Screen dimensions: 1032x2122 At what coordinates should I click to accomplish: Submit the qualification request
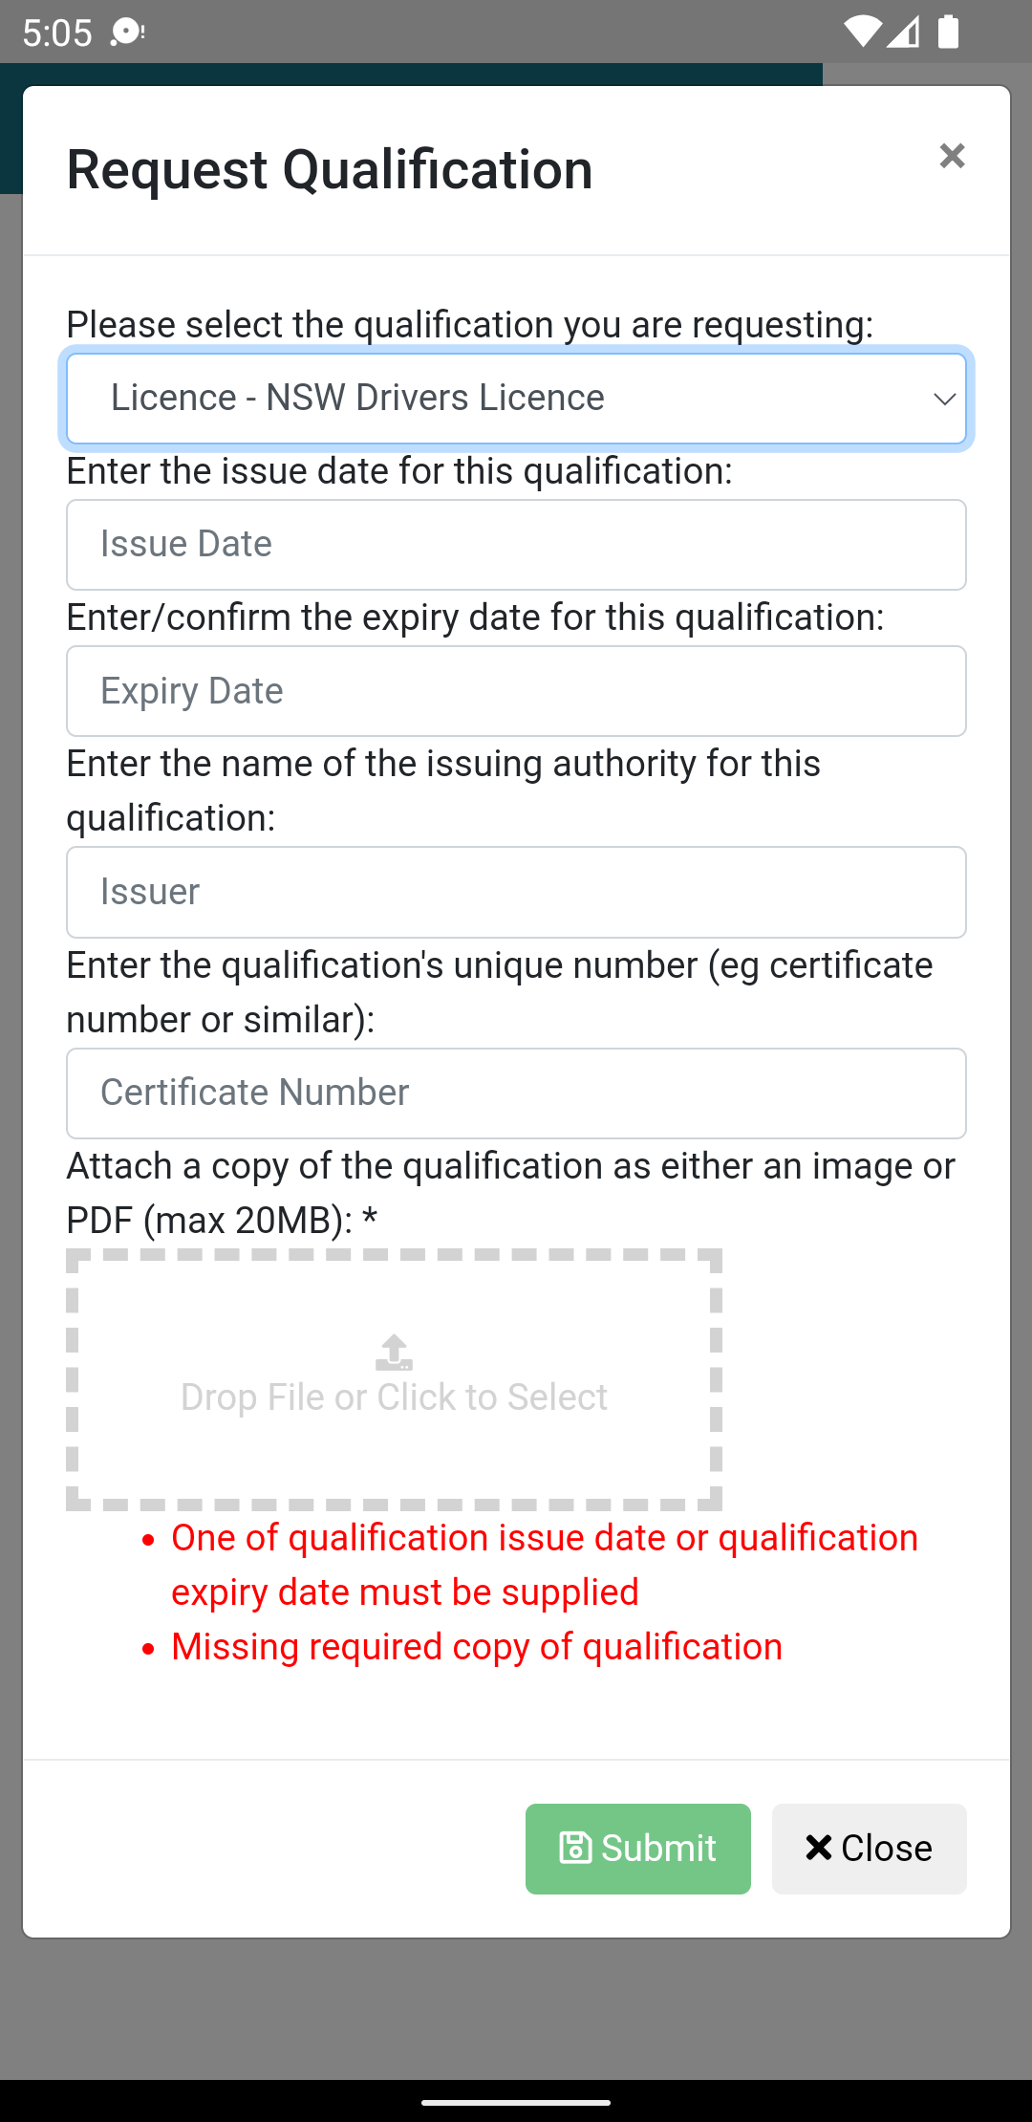tap(638, 1849)
